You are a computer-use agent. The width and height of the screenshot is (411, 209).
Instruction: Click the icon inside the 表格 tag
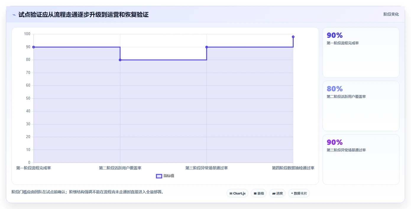pyautogui.click(x=255, y=194)
